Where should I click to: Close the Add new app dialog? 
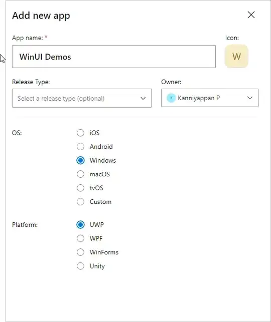pyautogui.click(x=251, y=15)
